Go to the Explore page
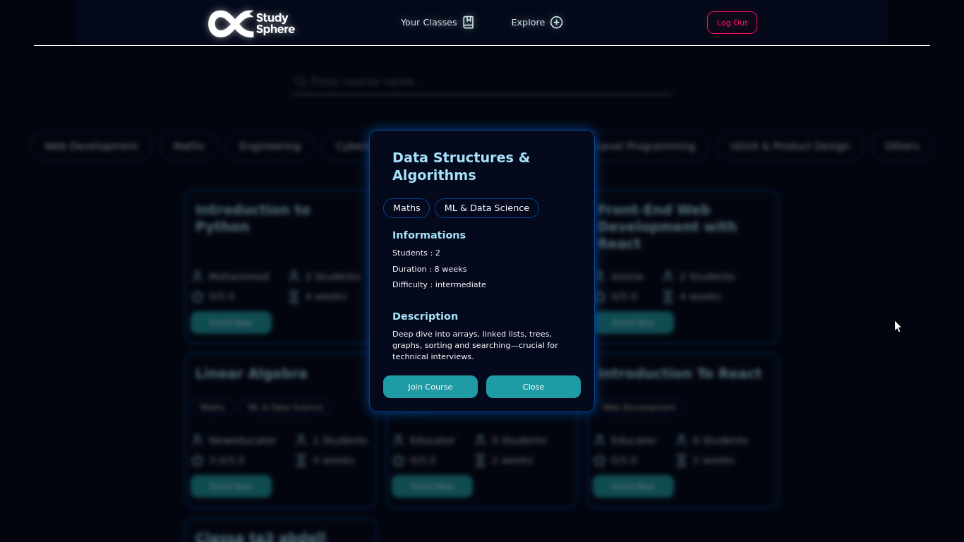The height and width of the screenshot is (542, 964). click(528, 23)
